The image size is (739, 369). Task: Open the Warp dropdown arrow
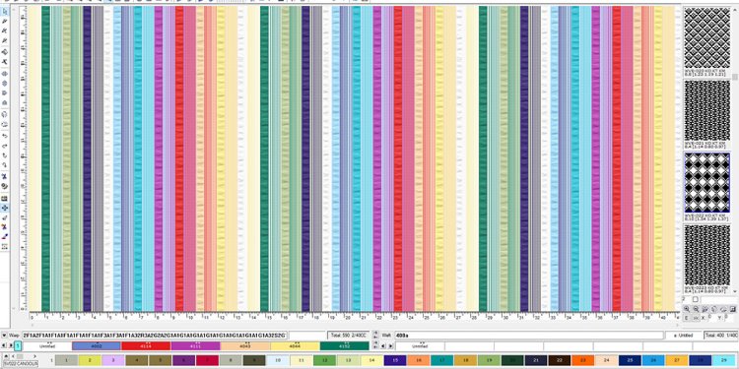[x=4, y=336]
